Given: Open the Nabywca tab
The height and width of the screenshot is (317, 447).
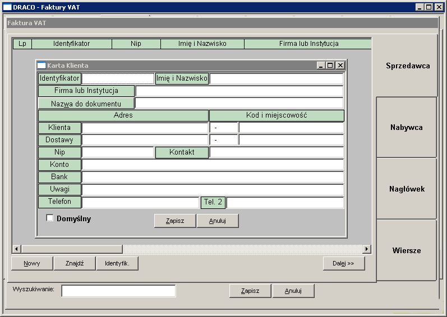Looking at the screenshot, I should (406, 127).
